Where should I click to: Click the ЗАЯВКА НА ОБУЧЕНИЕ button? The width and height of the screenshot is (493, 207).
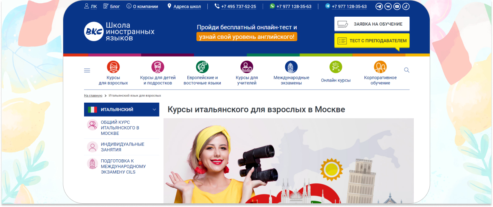[x=372, y=24]
